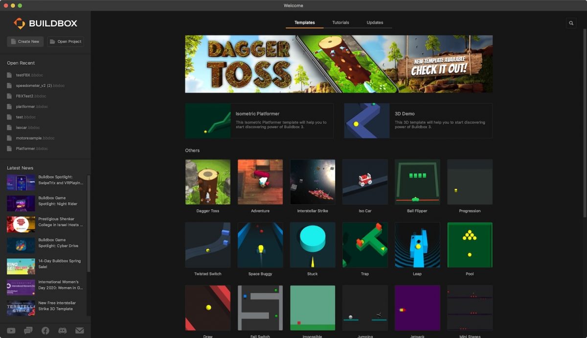Open the Facebook icon in the footer
The image size is (587, 338).
coord(45,331)
